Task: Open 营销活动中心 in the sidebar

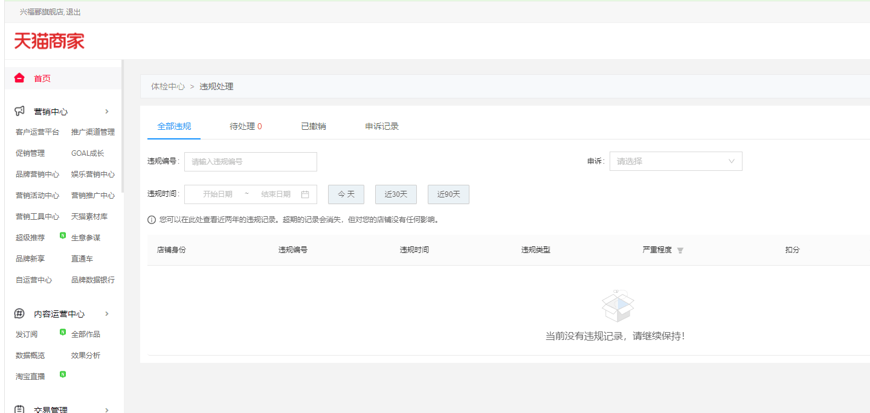Action: (37, 196)
